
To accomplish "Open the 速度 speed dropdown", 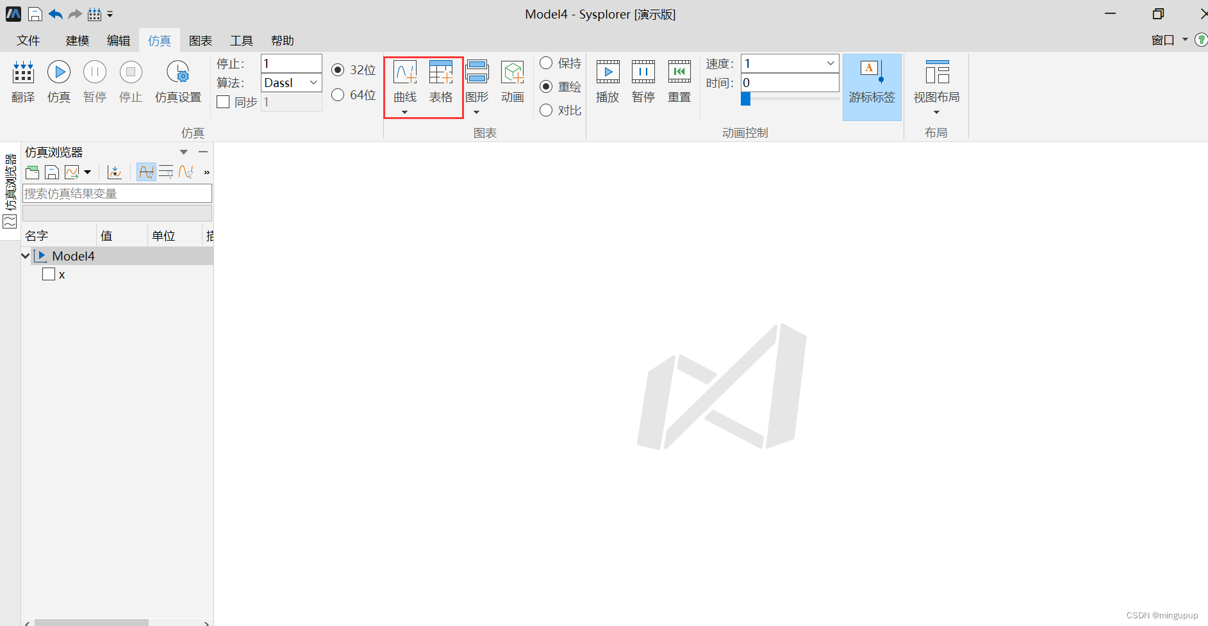I will 830,63.
